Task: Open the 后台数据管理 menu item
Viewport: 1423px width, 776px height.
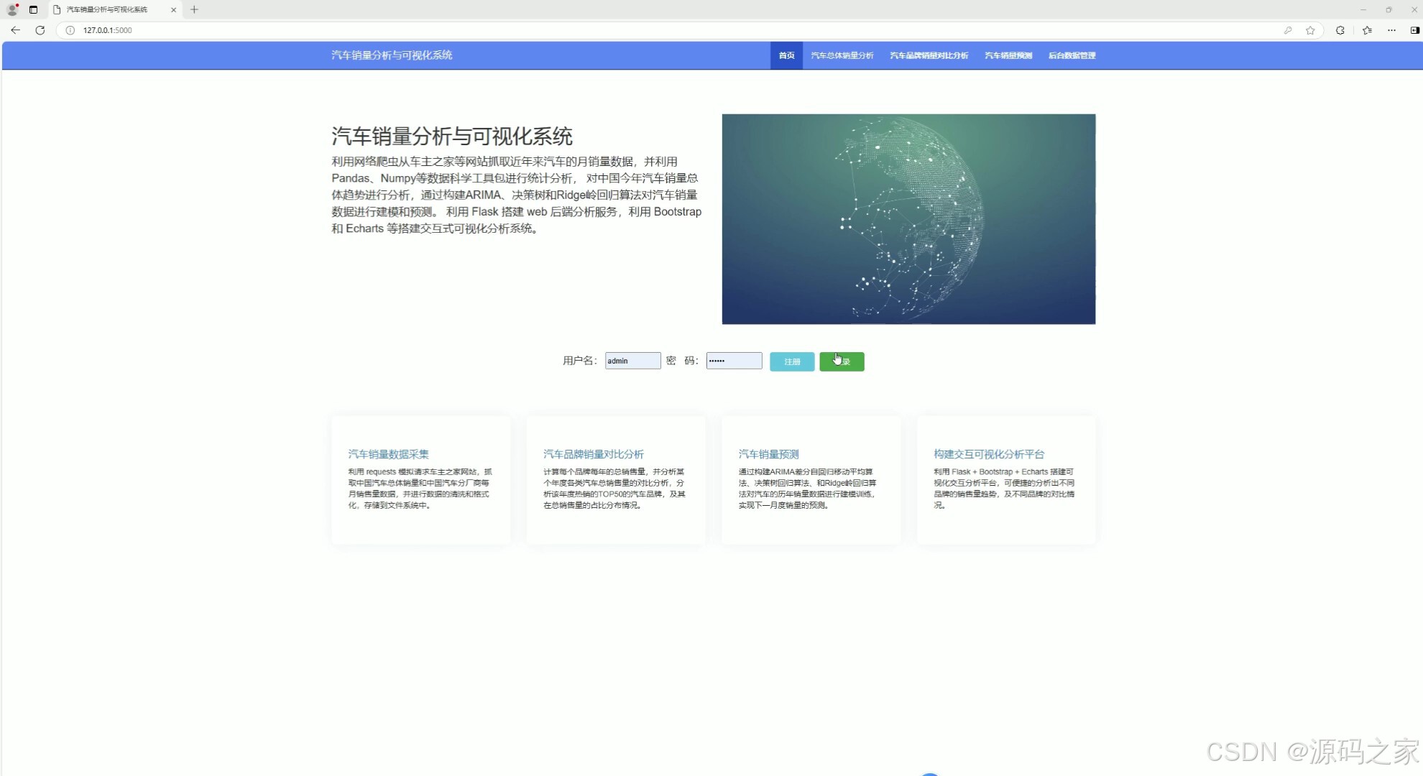Action: click(x=1072, y=55)
